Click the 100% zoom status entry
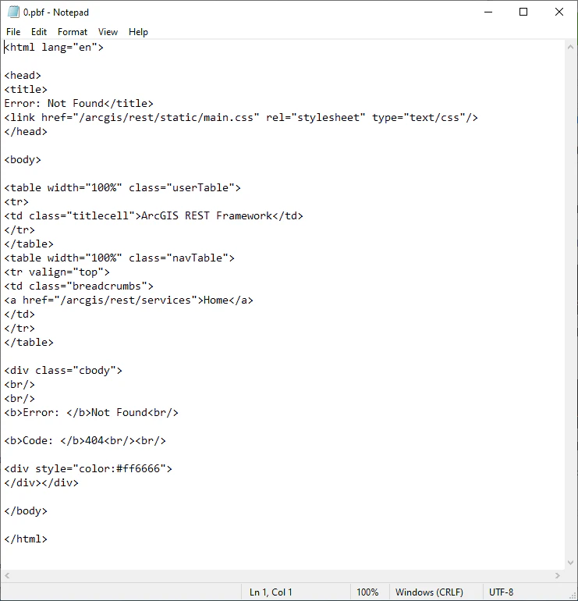The image size is (578, 601). tap(367, 592)
